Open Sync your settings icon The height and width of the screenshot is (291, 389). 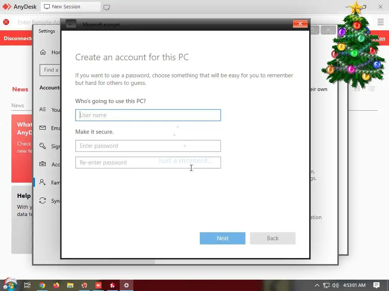43,200
